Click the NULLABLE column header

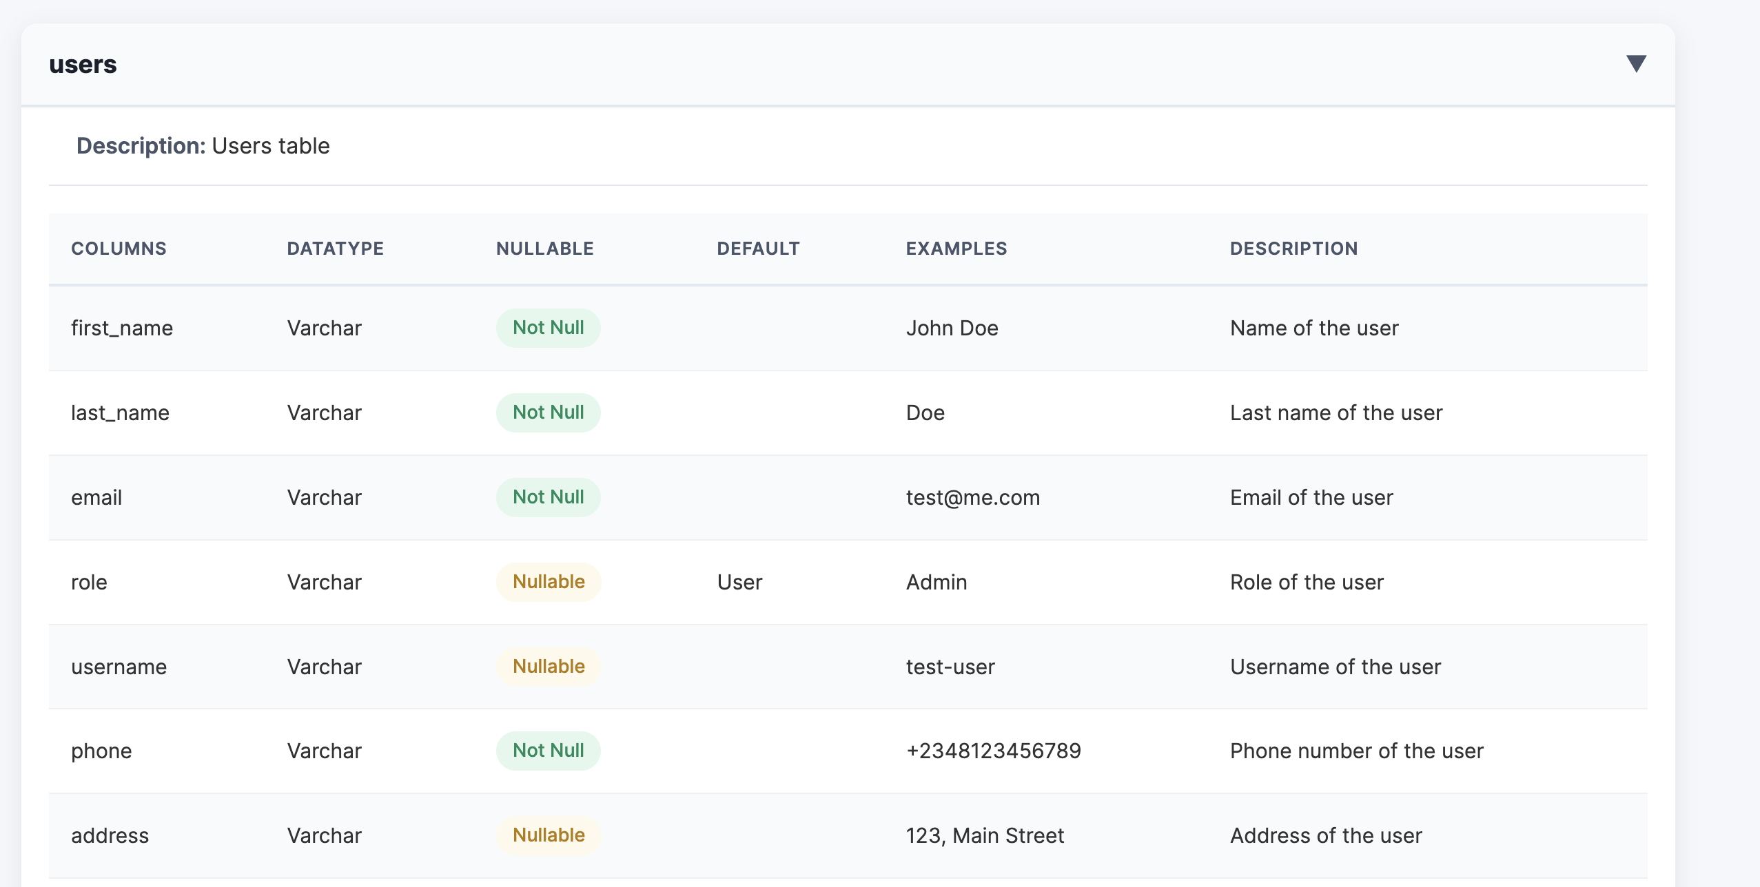(x=544, y=249)
